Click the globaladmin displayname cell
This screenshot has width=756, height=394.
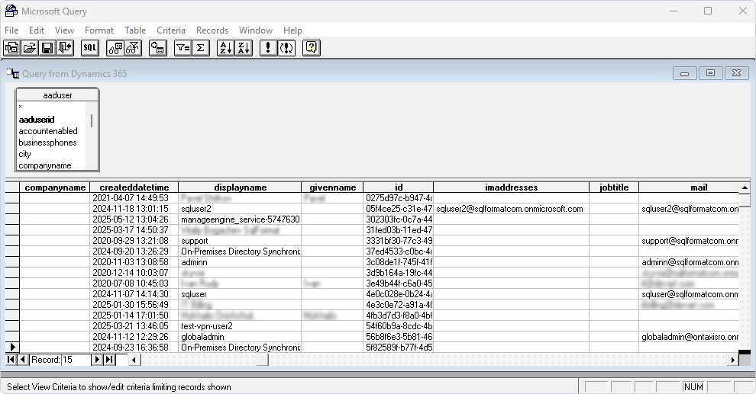(x=240, y=337)
